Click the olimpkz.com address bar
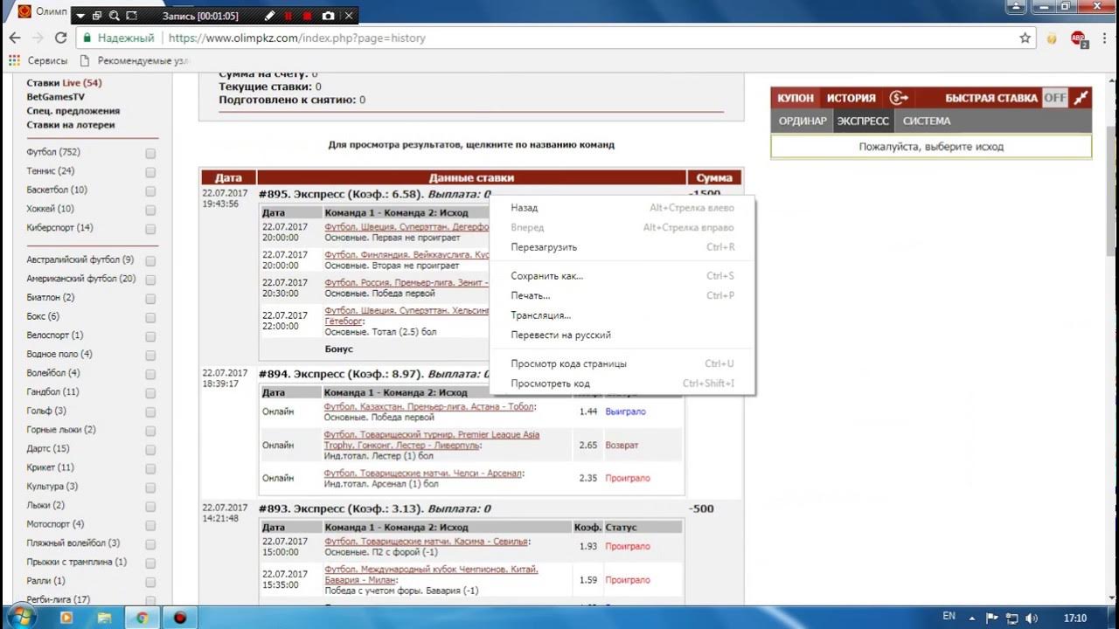Image resolution: width=1119 pixels, height=629 pixels. (555, 38)
